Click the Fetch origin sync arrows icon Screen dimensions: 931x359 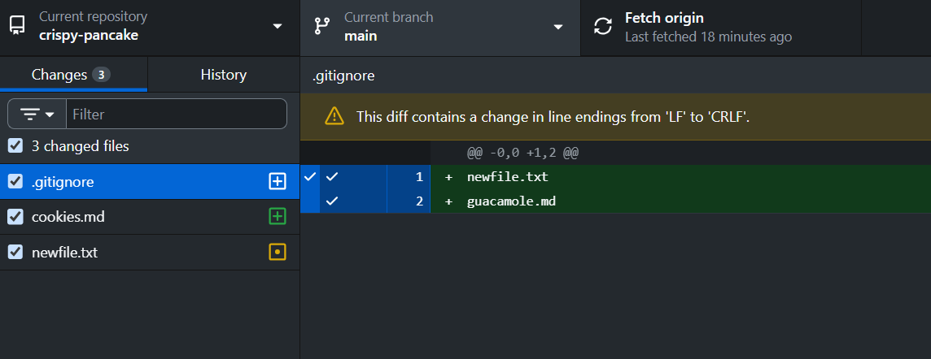coord(603,26)
